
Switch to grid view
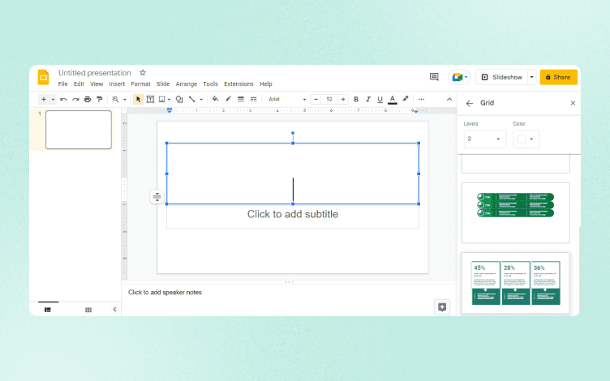(88, 310)
